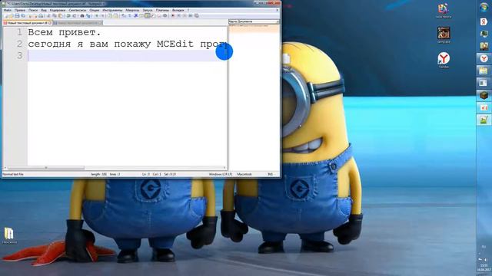The image size is (492, 276).
Task: Click the Stop Recording macro icon
Action: (x=179, y=15)
